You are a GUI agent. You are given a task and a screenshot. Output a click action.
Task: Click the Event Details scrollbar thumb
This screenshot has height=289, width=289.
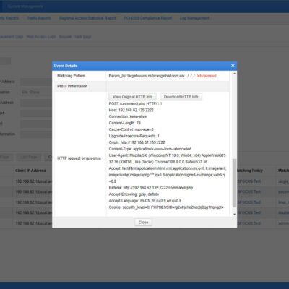click(x=234, y=183)
